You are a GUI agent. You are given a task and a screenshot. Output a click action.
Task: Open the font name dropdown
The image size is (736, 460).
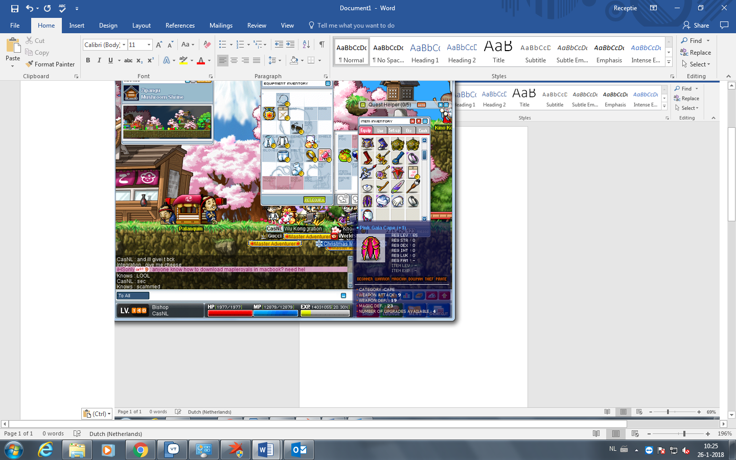tap(124, 44)
